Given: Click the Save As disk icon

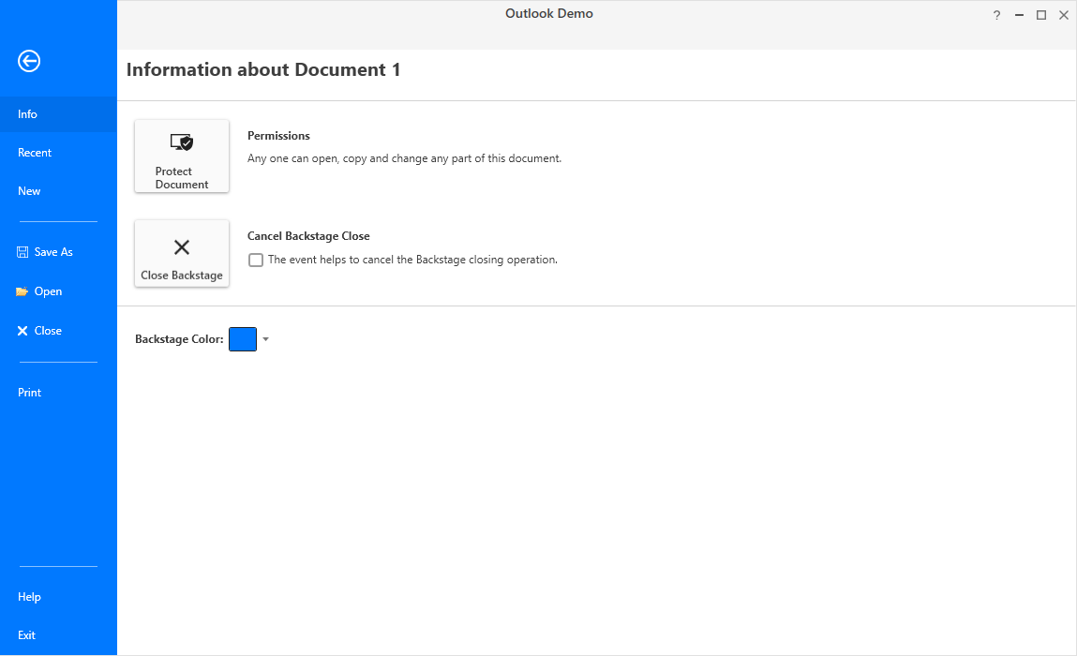Looking at the screenshot, I should [21, 251].
